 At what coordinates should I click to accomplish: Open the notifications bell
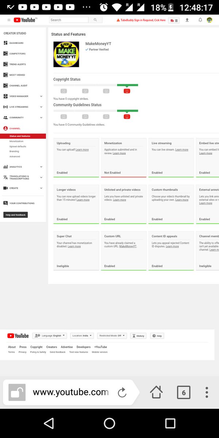[200, 20]
